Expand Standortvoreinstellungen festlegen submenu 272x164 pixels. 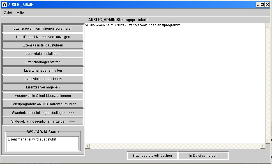[43, 113]
